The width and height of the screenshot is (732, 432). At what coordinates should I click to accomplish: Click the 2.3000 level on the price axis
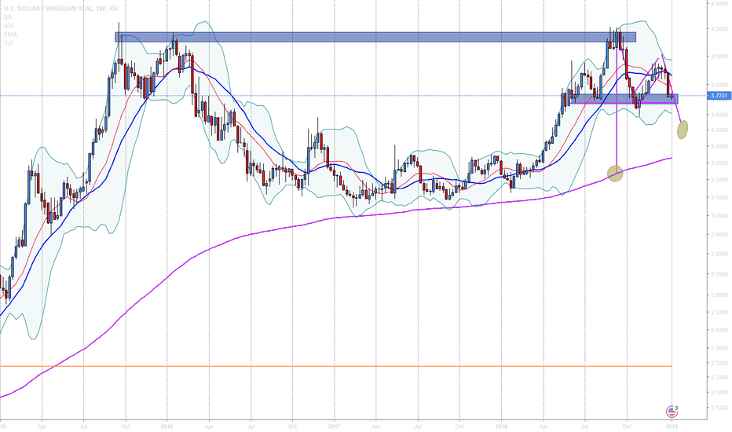pos(719,363)
